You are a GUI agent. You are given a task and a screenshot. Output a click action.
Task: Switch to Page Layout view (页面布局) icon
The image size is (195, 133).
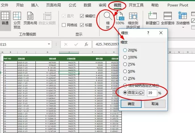[x=30, y=16]
